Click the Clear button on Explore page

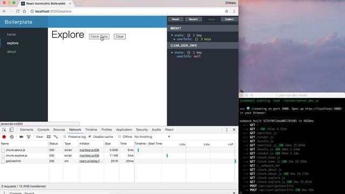click(120, 37)
